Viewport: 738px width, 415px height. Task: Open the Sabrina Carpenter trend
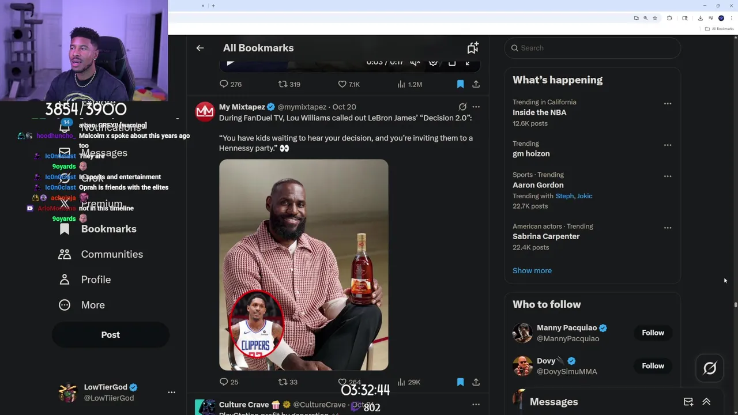(546, 236)
